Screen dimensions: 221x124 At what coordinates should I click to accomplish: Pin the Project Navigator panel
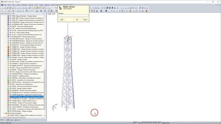[x=43, y=13]
